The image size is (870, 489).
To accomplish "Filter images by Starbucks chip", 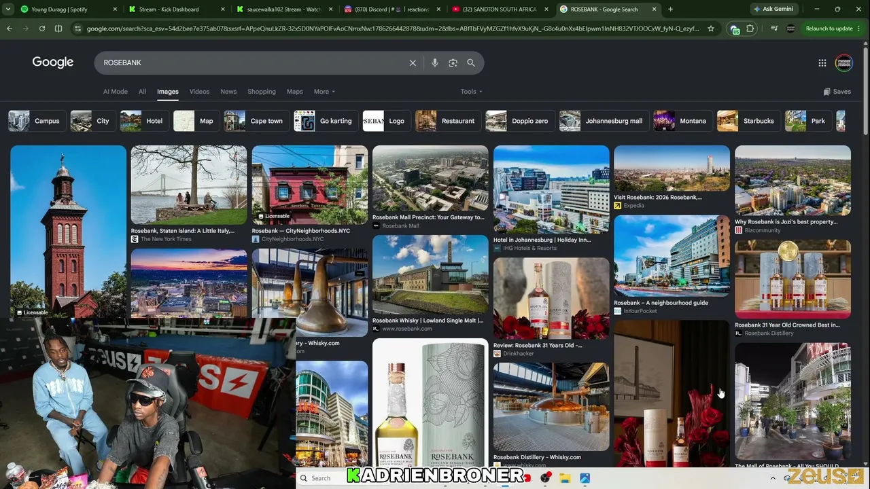I will [748, 121].
